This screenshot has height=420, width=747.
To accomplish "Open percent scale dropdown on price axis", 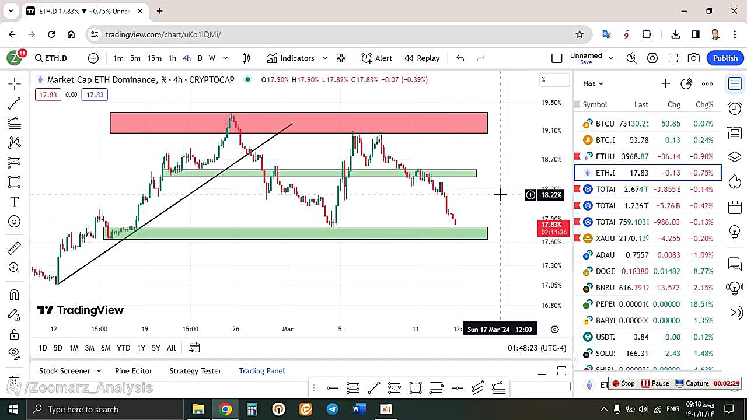I will point(553,80).
